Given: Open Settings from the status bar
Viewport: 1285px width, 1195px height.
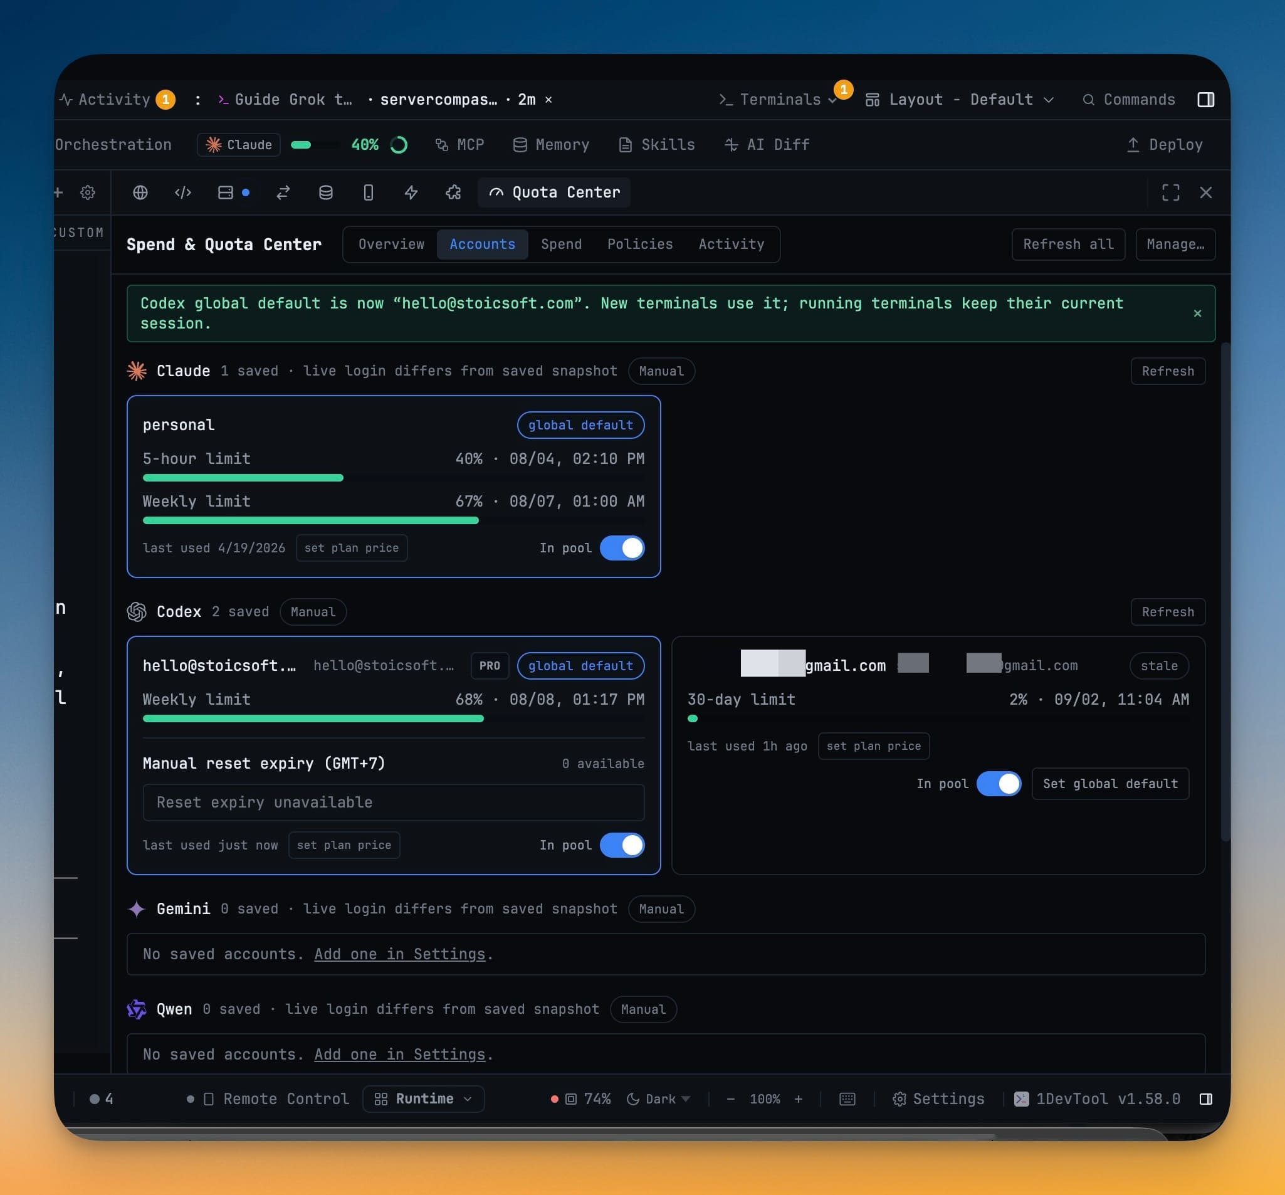Looking at the screenshot, I should (938, 1099).
